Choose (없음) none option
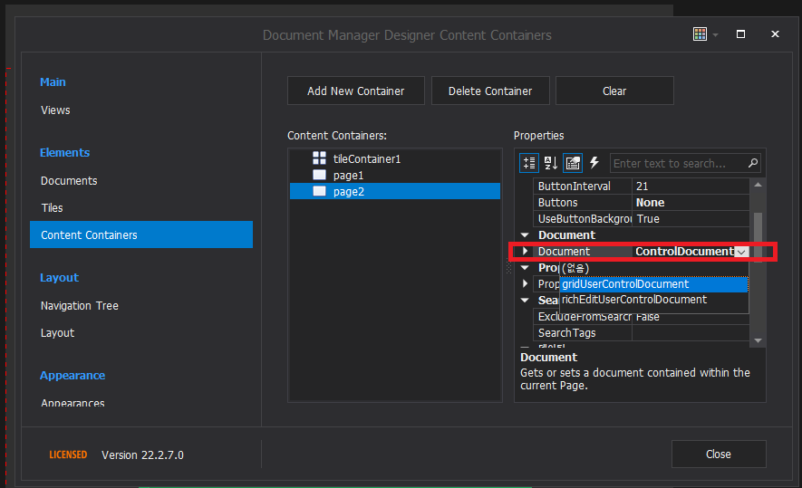Image resolution: width=802 pixels, height=488 pixels. 653,268
